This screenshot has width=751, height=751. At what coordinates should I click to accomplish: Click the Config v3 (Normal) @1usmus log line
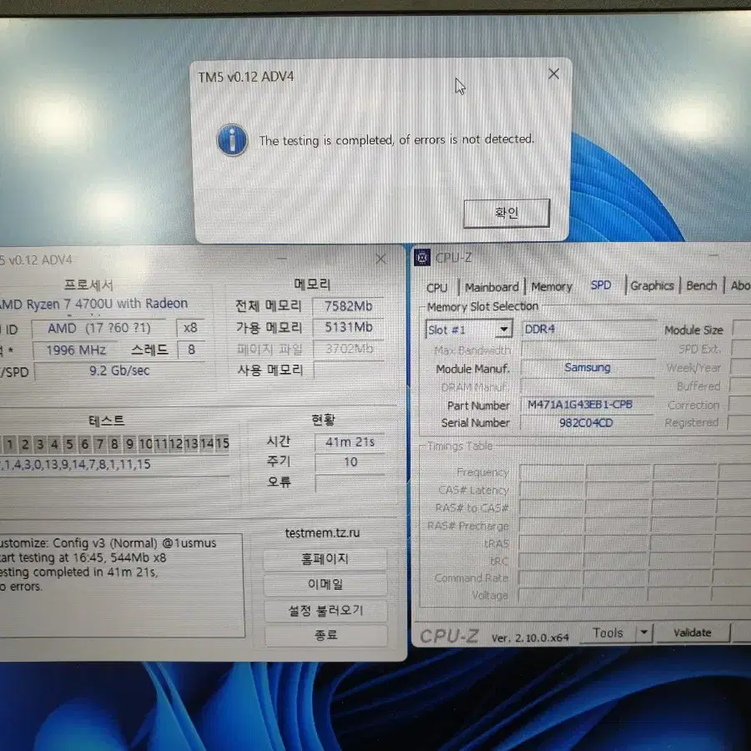click(x=108, y=543)
